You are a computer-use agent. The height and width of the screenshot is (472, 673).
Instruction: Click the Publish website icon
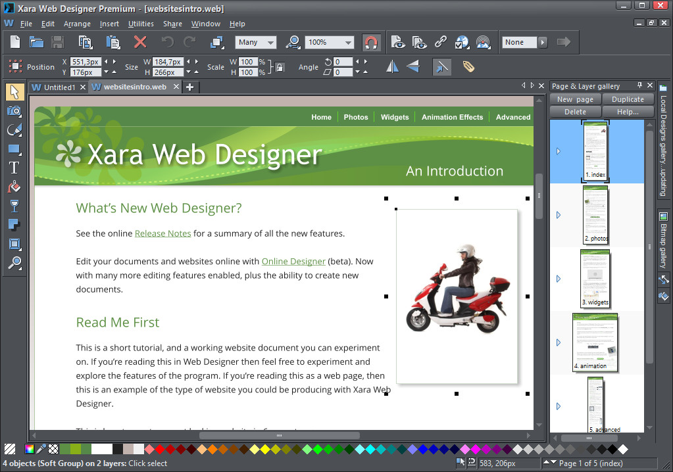[484, 42]
